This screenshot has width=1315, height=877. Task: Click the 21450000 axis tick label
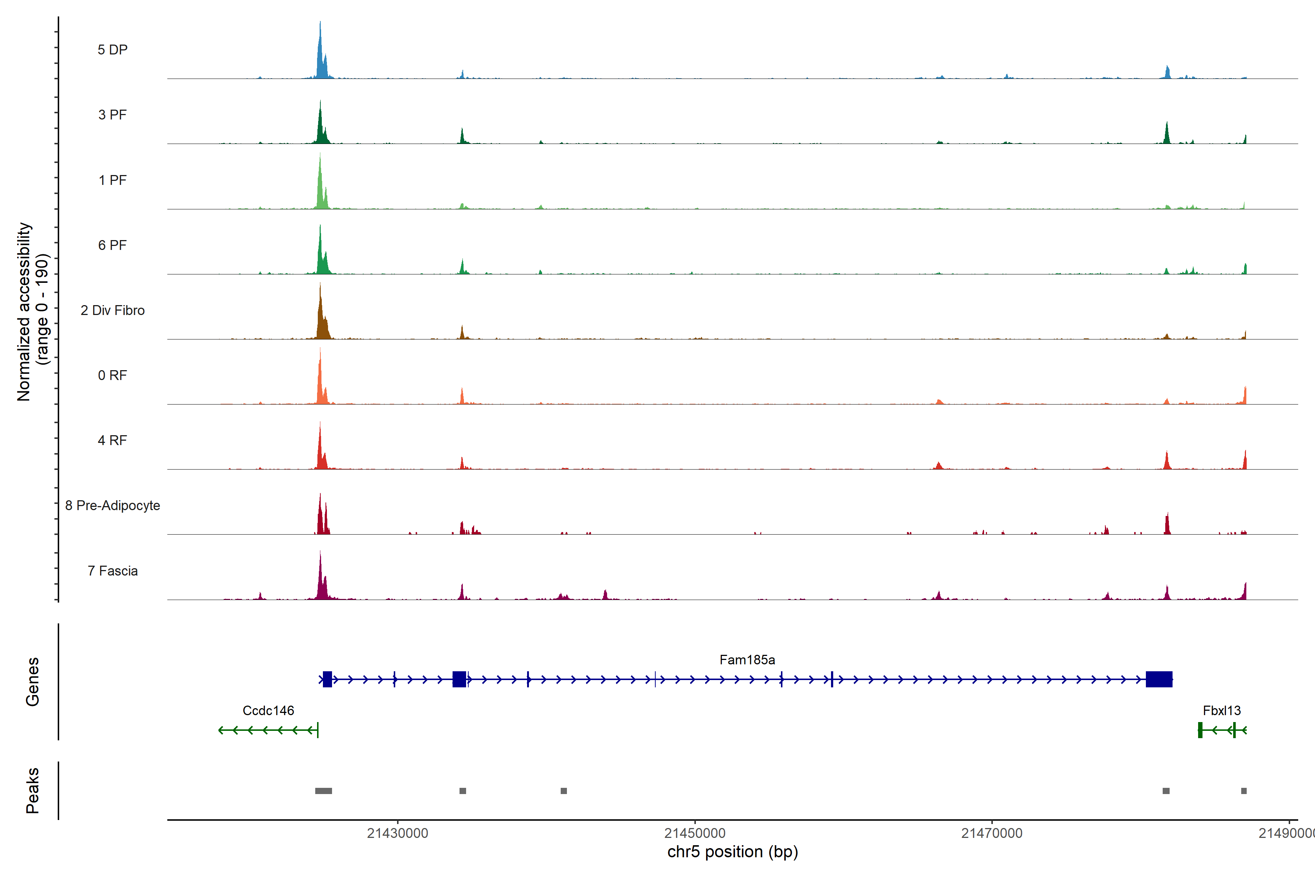(x=694, y=834)
